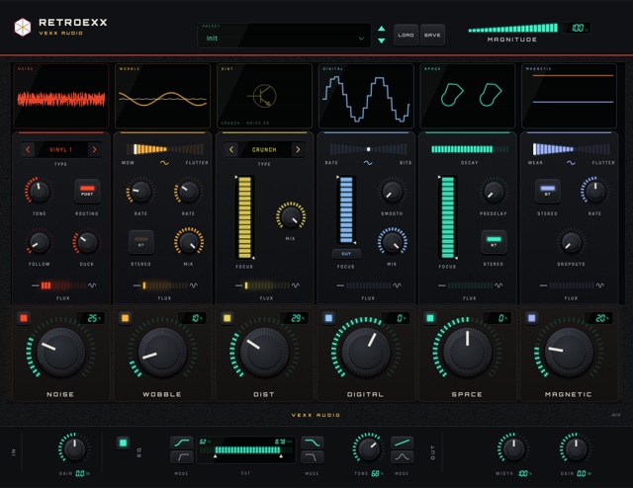Select next noise type right of Vinyl 1
Viewport: 633px width, 488px height.
click(94, 149)
